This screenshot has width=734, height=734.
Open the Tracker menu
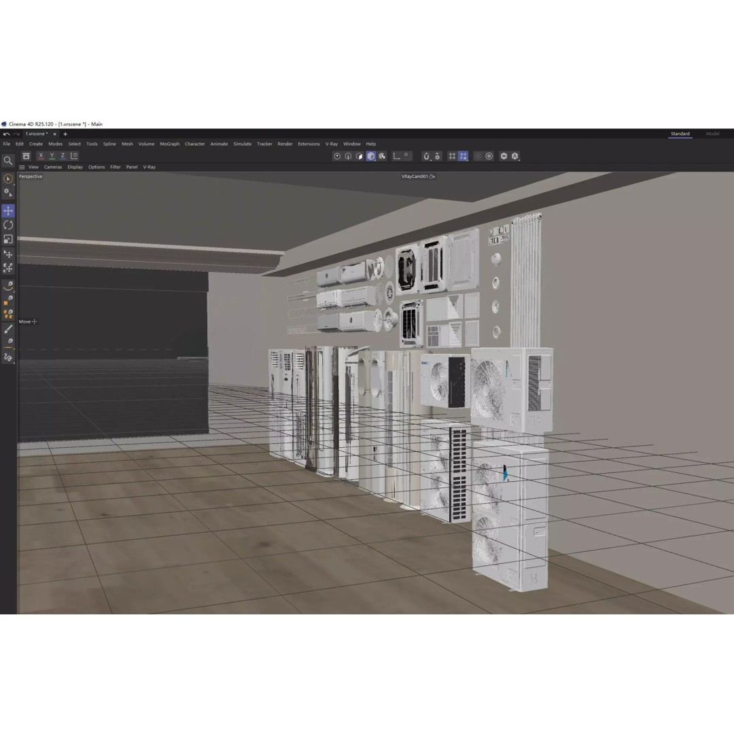(x=264, y=144)
